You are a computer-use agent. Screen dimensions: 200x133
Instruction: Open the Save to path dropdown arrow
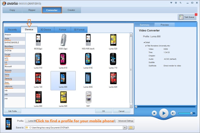coord(125,128)
